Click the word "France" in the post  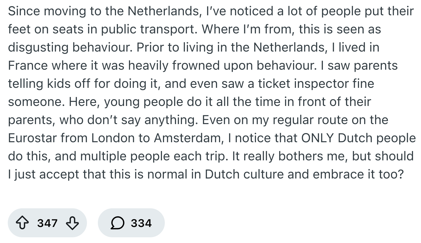(28, 66)
